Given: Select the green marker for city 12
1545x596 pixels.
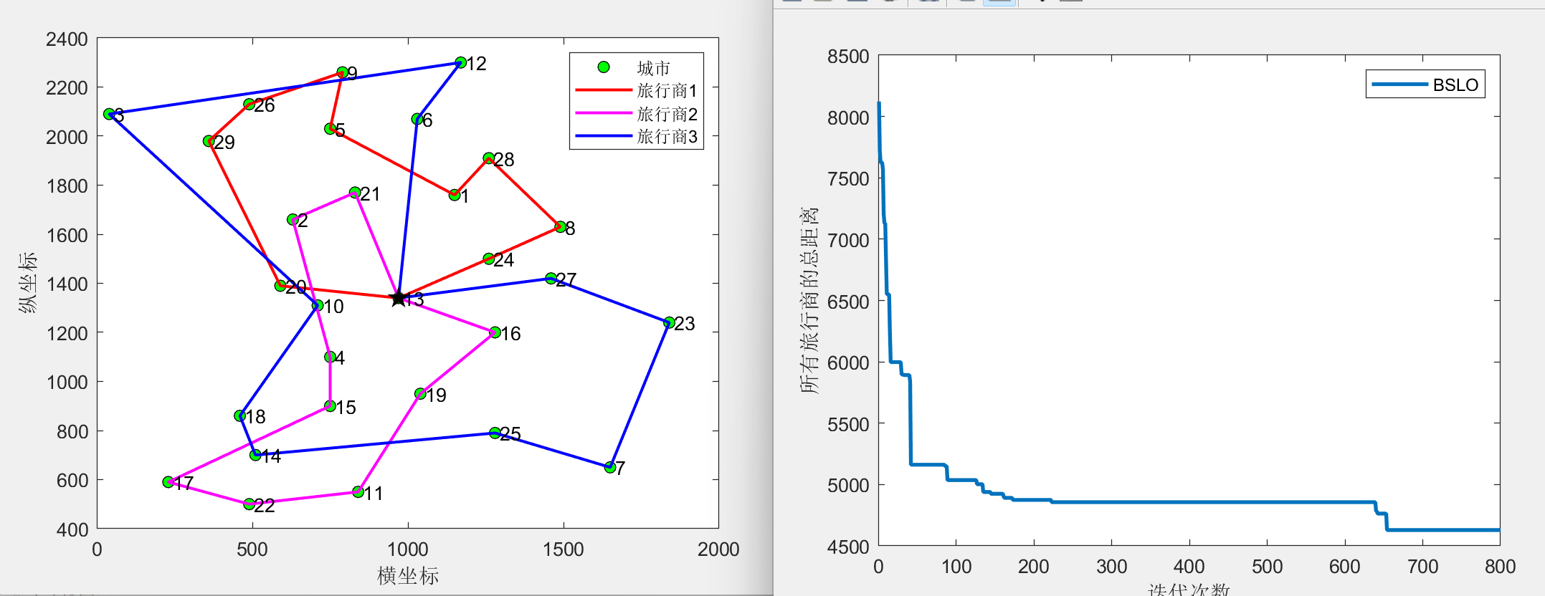Looking at the screenshot, I should [461, 63].
